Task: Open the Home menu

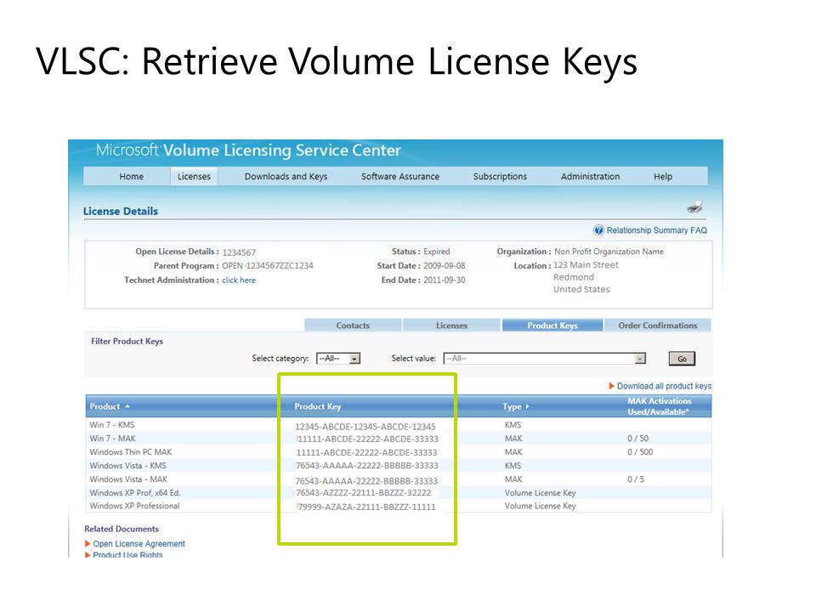Action: coord(131,177)
